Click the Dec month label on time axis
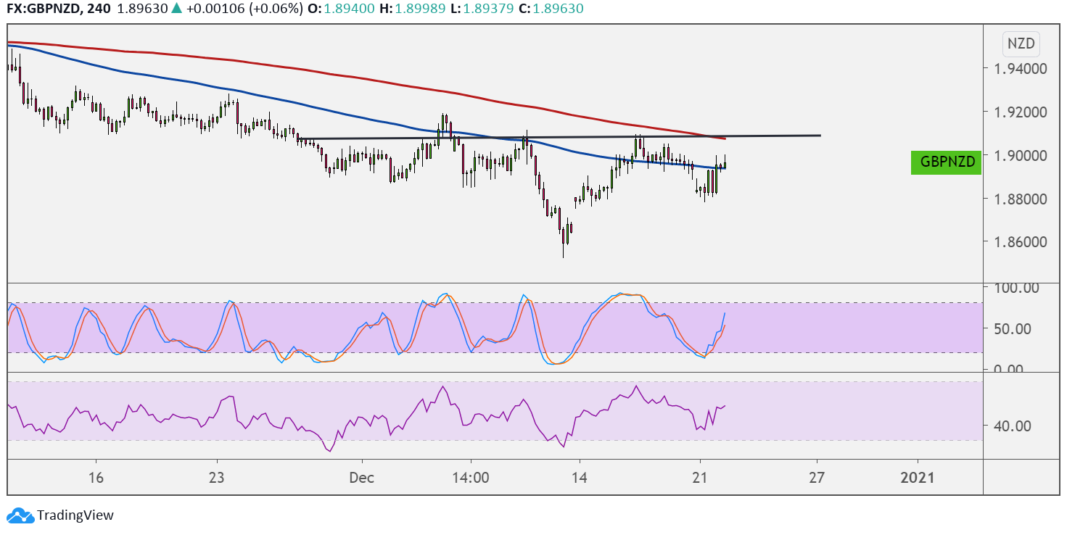 coord(361,478)
